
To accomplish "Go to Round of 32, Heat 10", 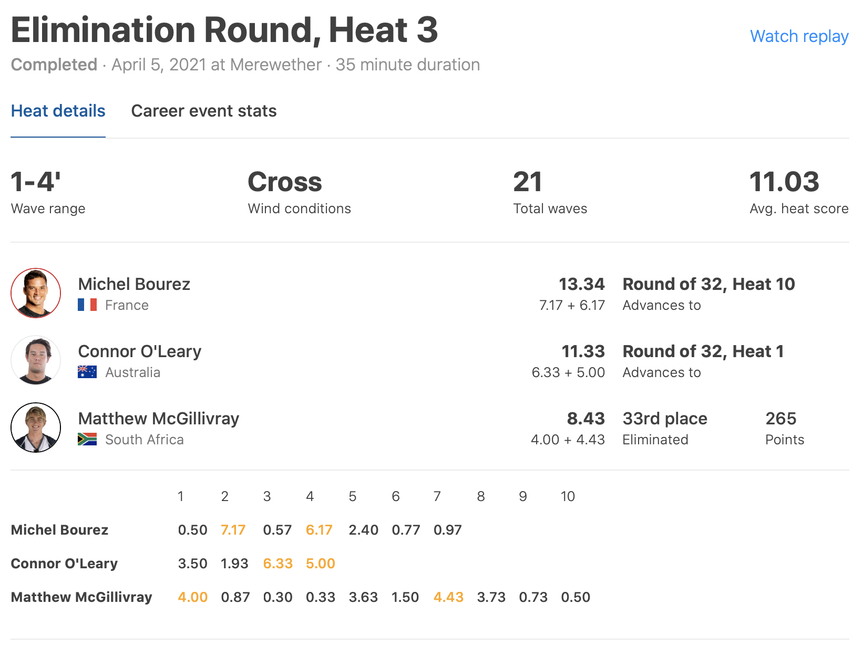I will (x=708, y=284).
